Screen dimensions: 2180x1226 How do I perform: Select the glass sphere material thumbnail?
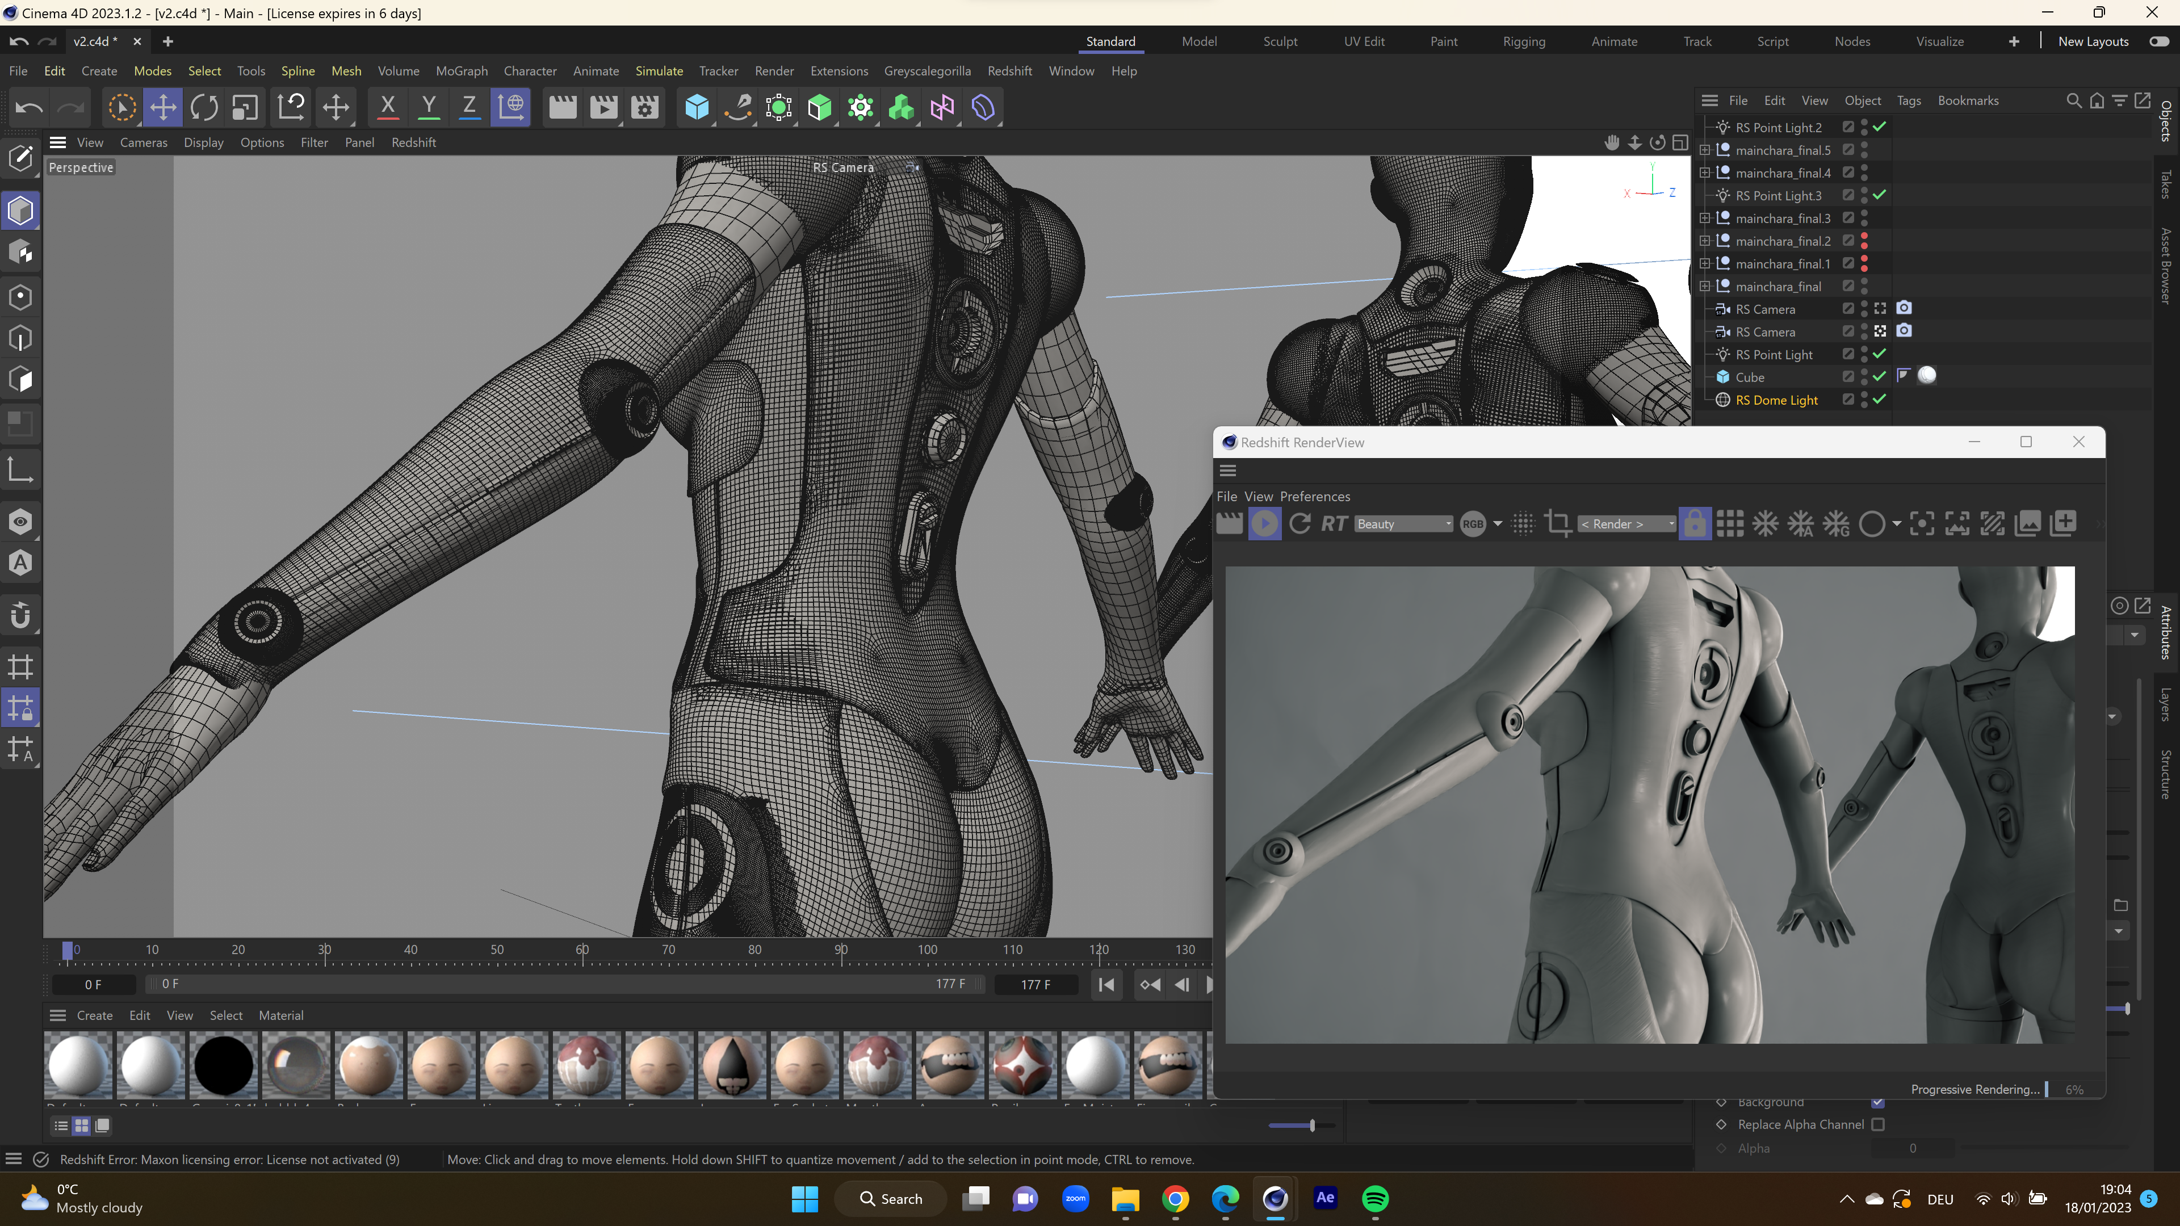tap(296, 1065)
